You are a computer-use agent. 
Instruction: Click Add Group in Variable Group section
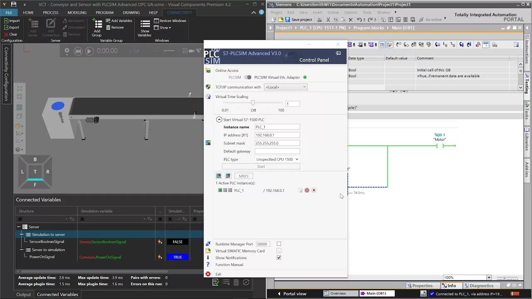point(97,28)
